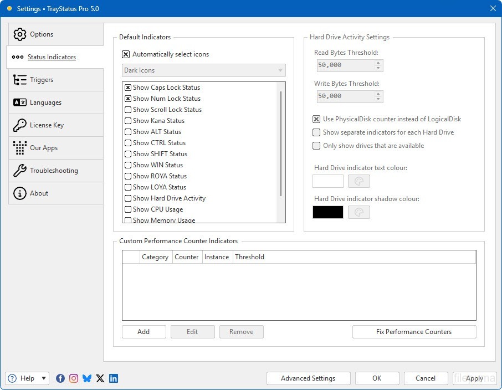
Task: Open the Facebook icon link
Action: [x=60, y=378]
